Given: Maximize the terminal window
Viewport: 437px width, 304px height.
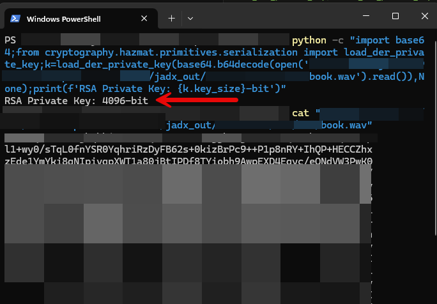Looking at the screenshot, I should [395, 16].
